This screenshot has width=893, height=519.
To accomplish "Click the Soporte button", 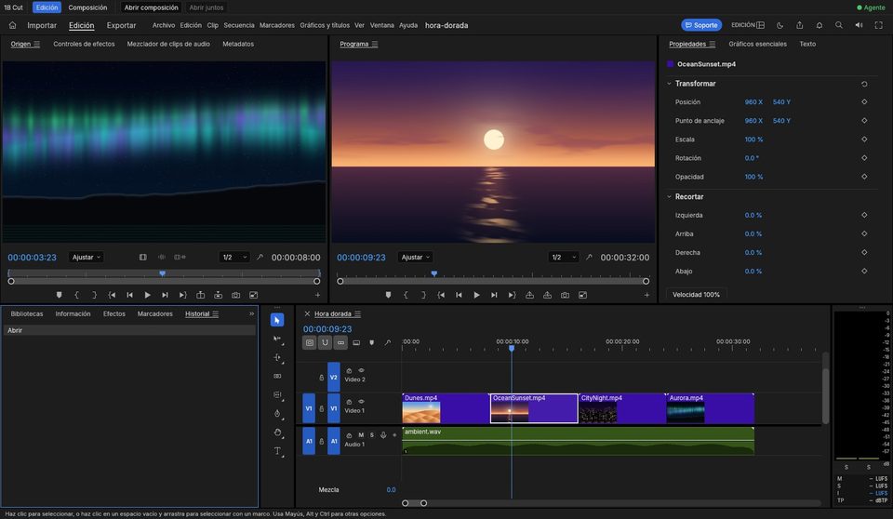I will point(701,25).
